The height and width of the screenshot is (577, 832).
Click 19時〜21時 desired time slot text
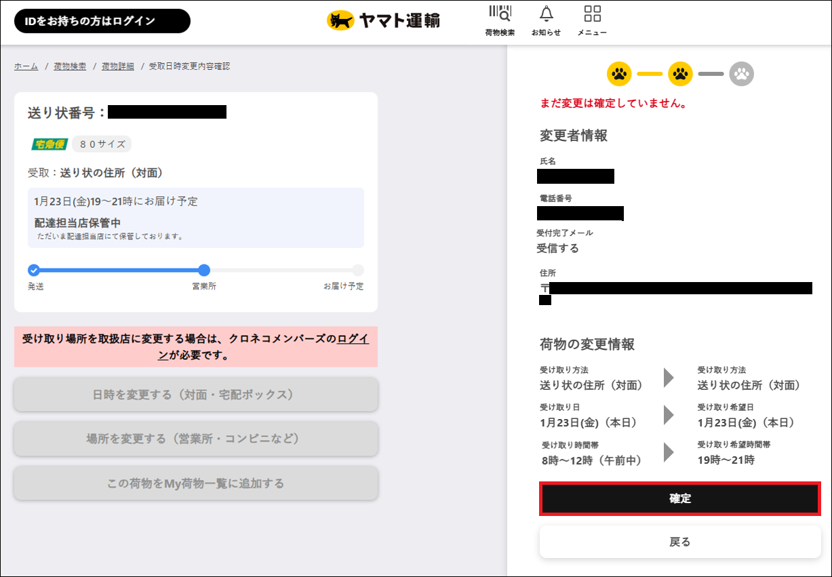(x=726, y=460)
